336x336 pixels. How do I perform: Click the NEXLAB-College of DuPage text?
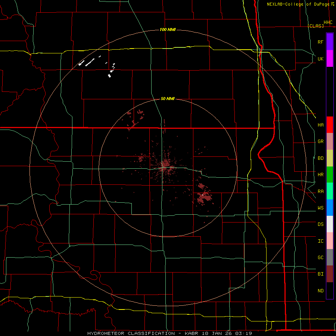click(x=298, y=4)
